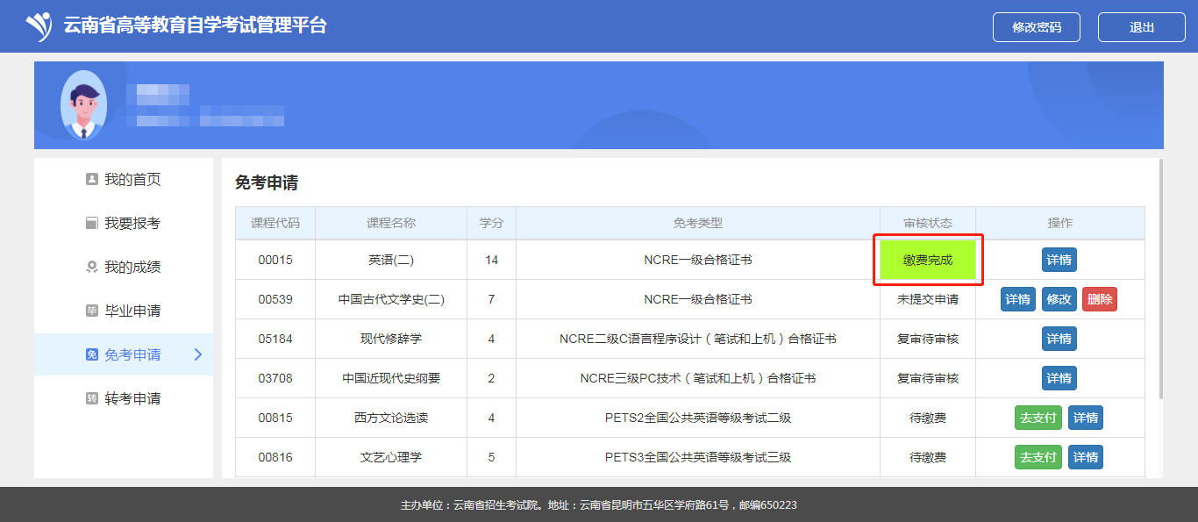1198x522 pixels.
Task: Click the 转考申请 sidebar icon
Action: 91,399
